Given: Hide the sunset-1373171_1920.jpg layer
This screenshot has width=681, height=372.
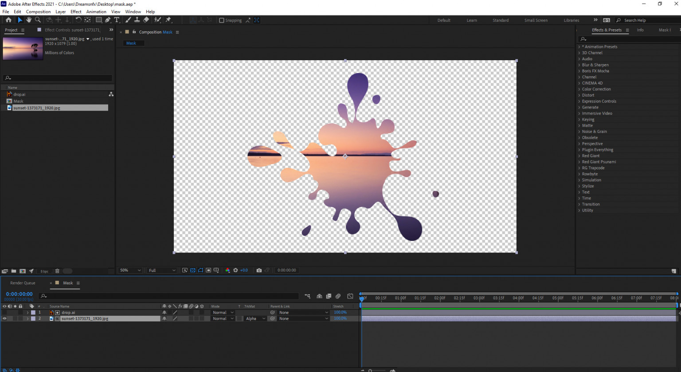Looking at the screenshot, I should tap(4, 318).
